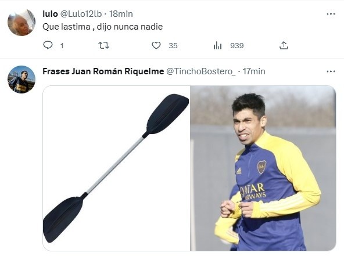Open the @TinchoBostero_ handle link
Screen dimensions: 344x256
(201, 71)
